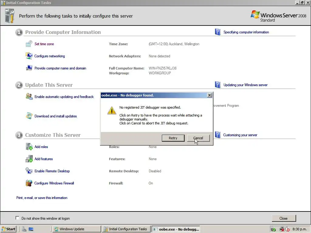This screenshot has height=233, width=311.
Task: Click help book icon beside Updating your Windows server
Action: click(x=217, y=85)
